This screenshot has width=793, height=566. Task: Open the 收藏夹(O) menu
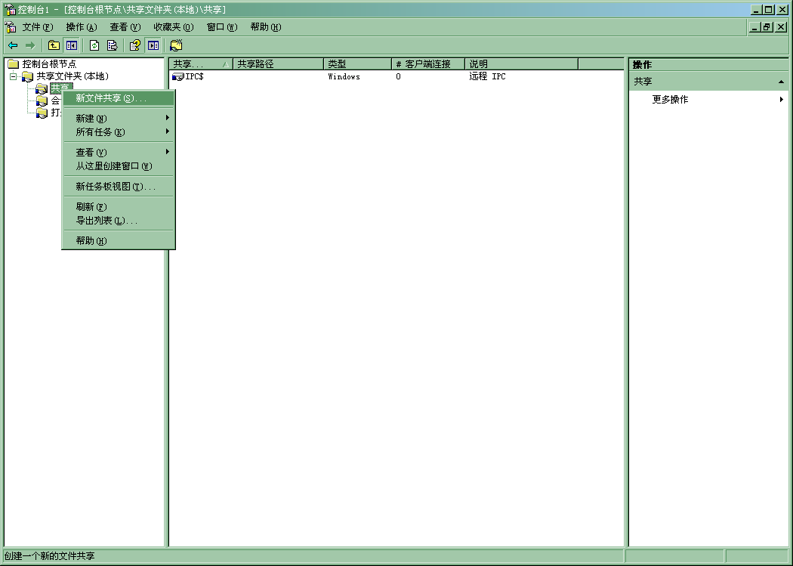(174, 26)
